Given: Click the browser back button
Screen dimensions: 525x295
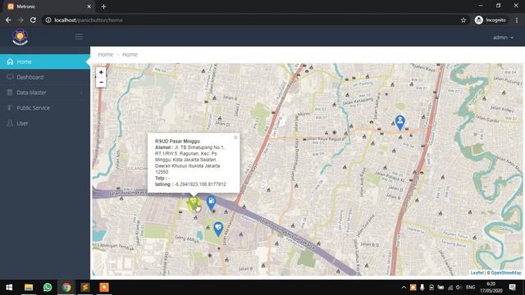Looking at the screenshot, I should 8,20.
